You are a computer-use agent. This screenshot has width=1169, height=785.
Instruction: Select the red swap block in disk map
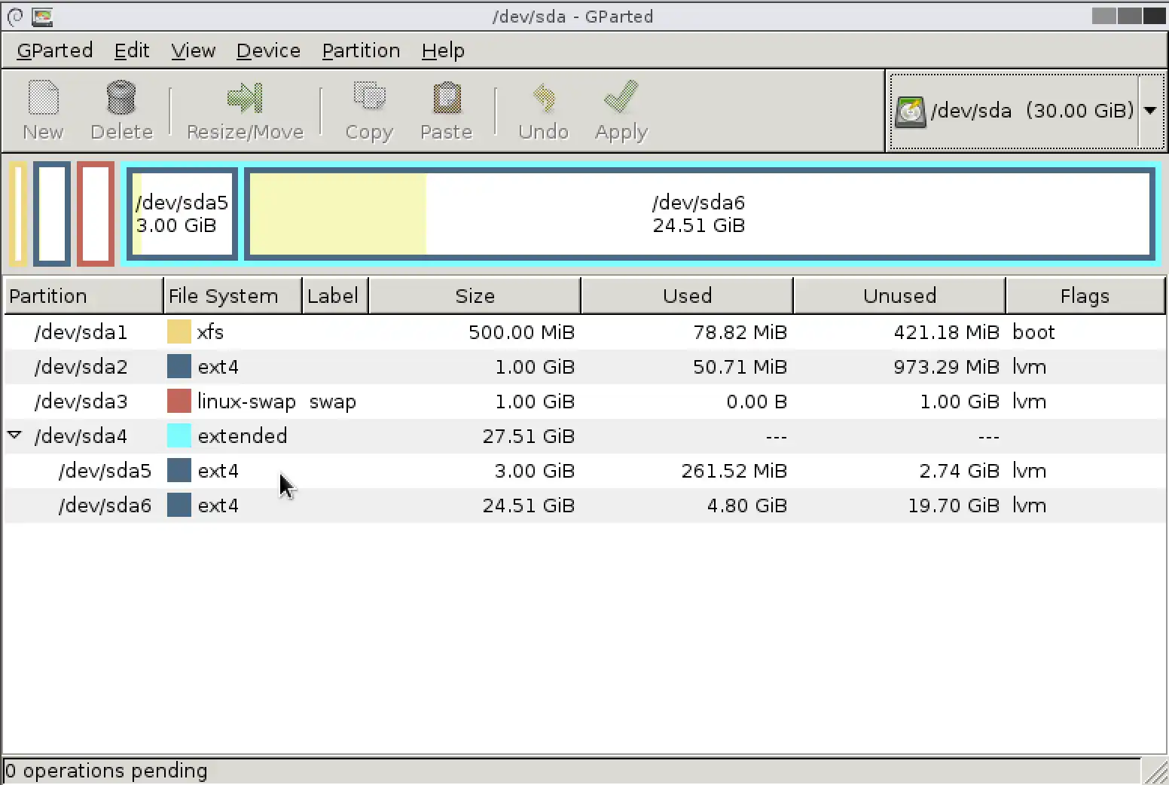pos(96,214)
